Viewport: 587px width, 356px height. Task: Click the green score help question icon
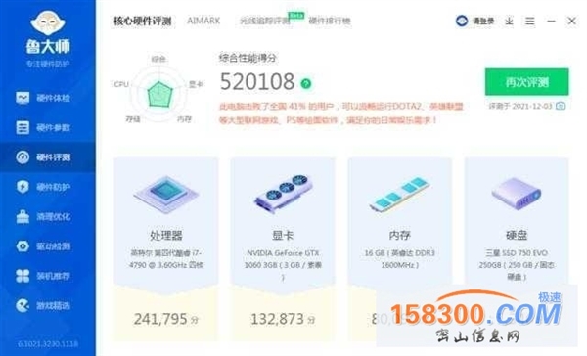point(306,83)
